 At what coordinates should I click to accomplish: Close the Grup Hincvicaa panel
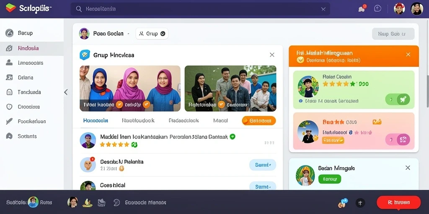(x=272, y=55)
